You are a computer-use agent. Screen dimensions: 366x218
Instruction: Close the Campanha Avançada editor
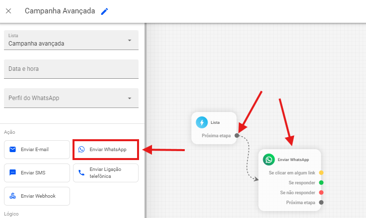(8, 11)
